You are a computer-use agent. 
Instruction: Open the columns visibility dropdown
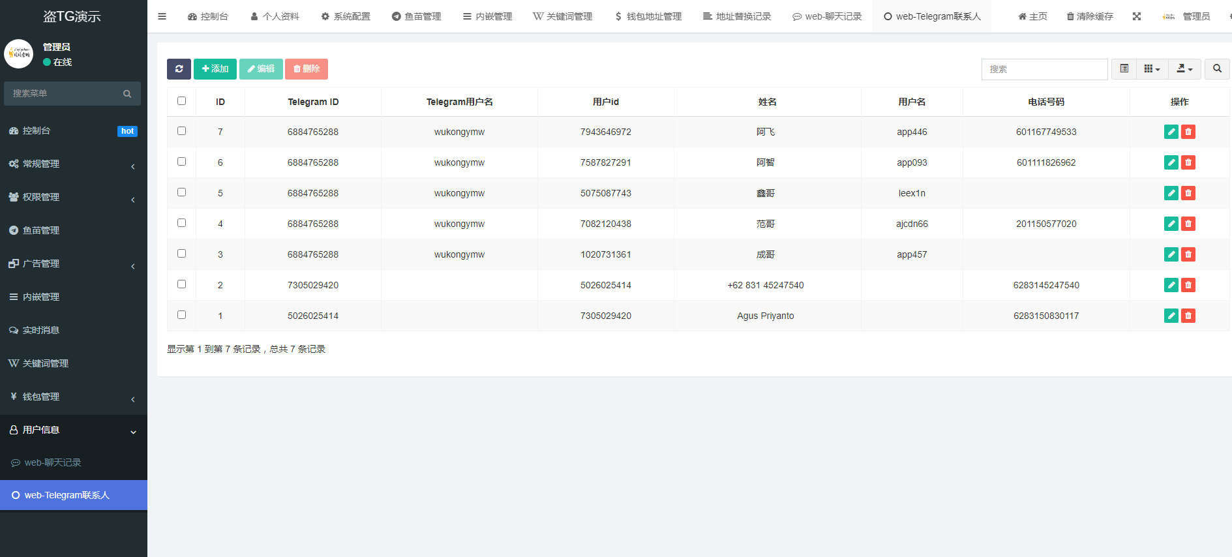click(1152, 69)
